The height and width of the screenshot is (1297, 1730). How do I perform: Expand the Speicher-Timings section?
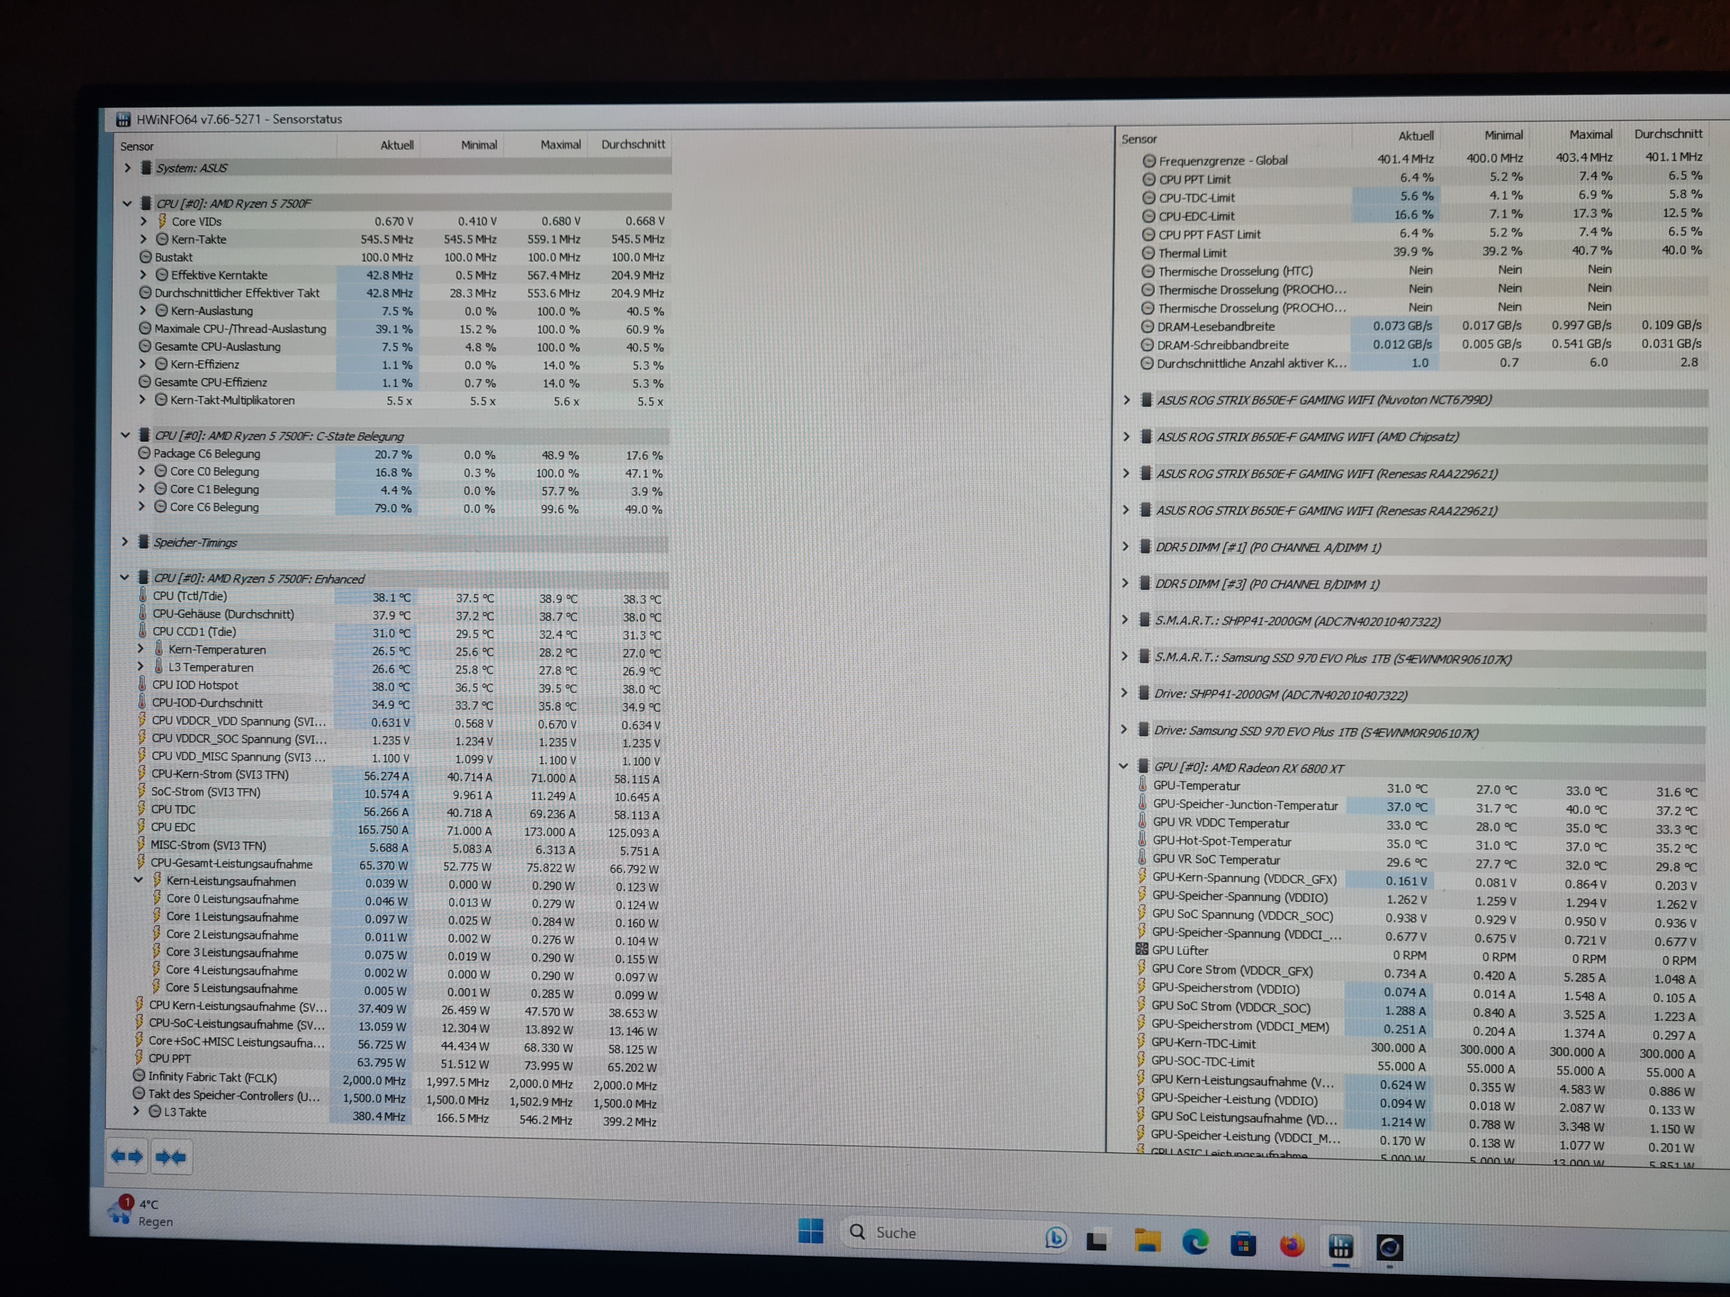click(x=124, y=541)
